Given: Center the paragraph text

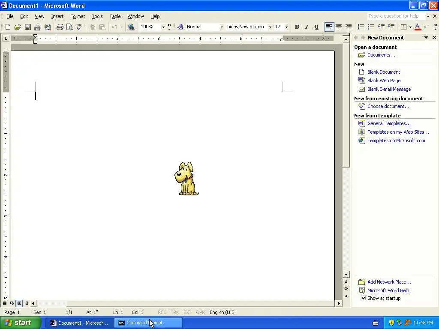Looking at the screenshot, I should 339,27.
